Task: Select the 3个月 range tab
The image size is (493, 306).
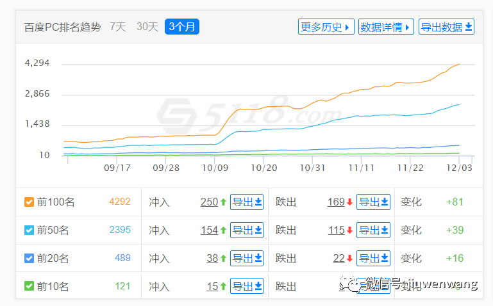Action: pyautogui.click(x=182, y=27)
